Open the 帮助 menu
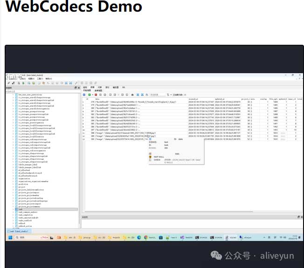 point(48,79)
